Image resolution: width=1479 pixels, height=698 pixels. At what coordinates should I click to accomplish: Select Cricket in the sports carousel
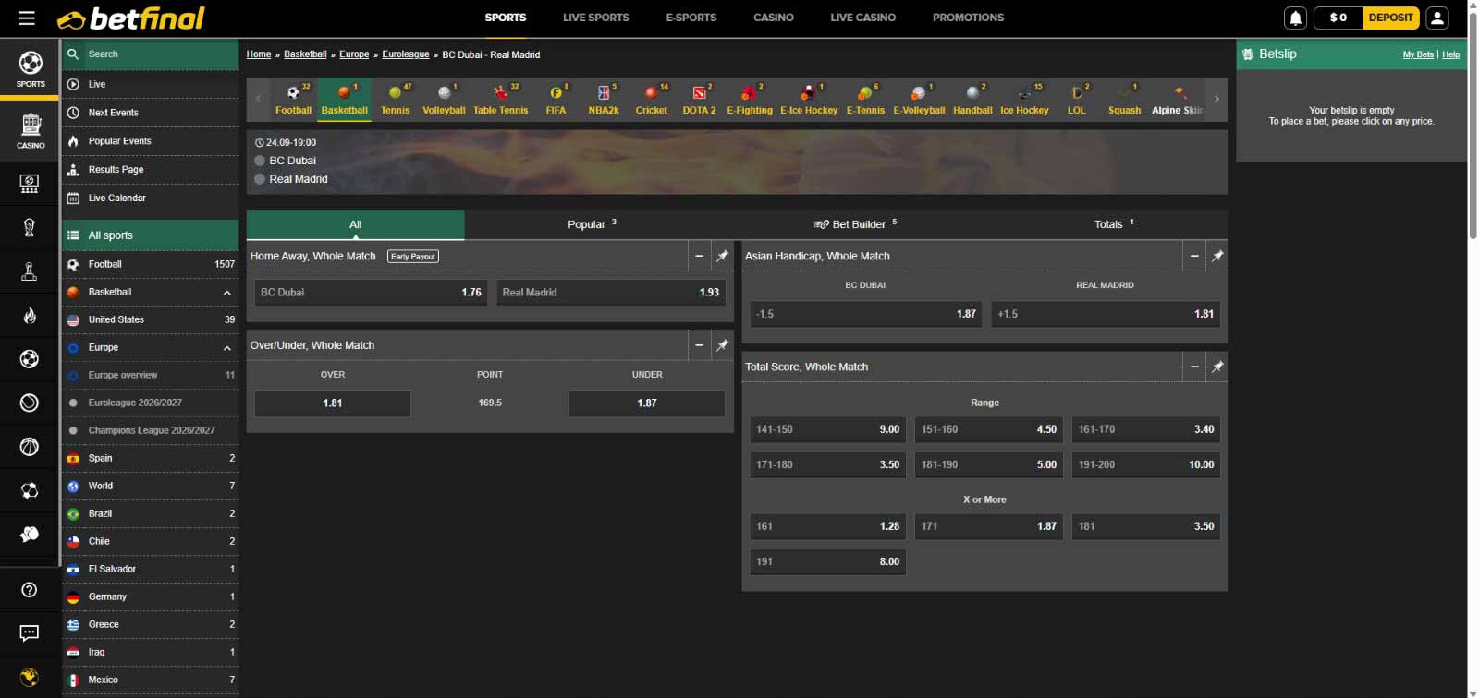click(651, 99)
